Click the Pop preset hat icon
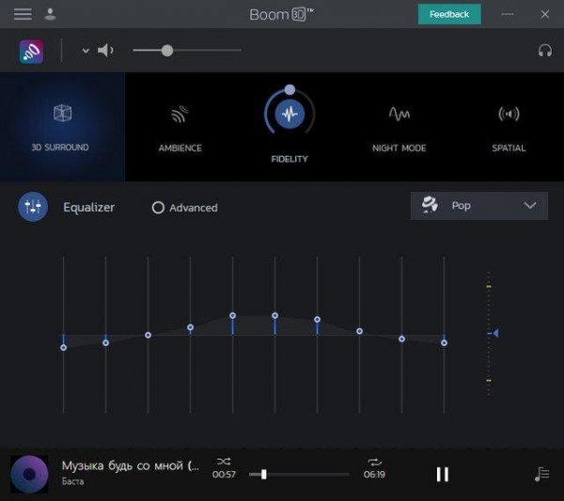Image resolution: width=564 pixels, height=501 pixels. 430,205
